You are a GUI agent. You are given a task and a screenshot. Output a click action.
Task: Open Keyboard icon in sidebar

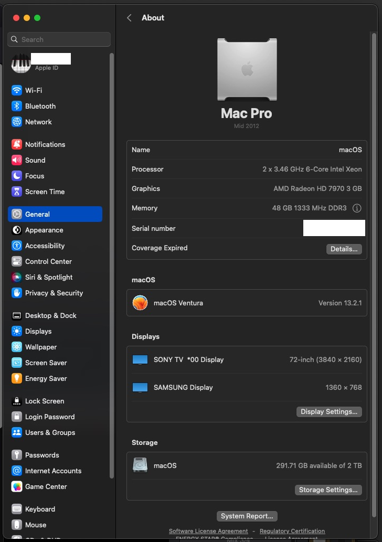coord(17,509)
